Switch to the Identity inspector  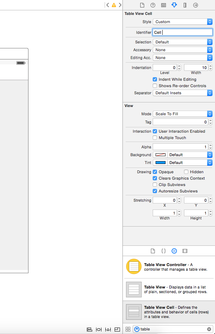163,5
